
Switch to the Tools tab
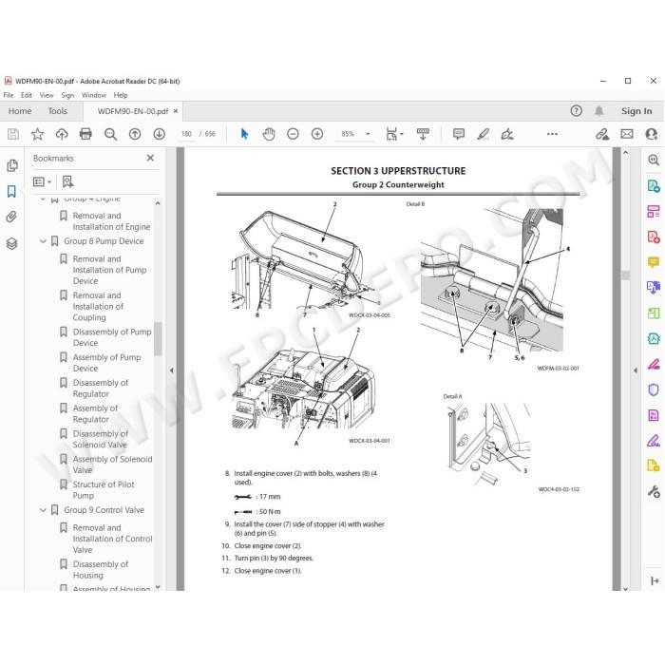(58, 111)
